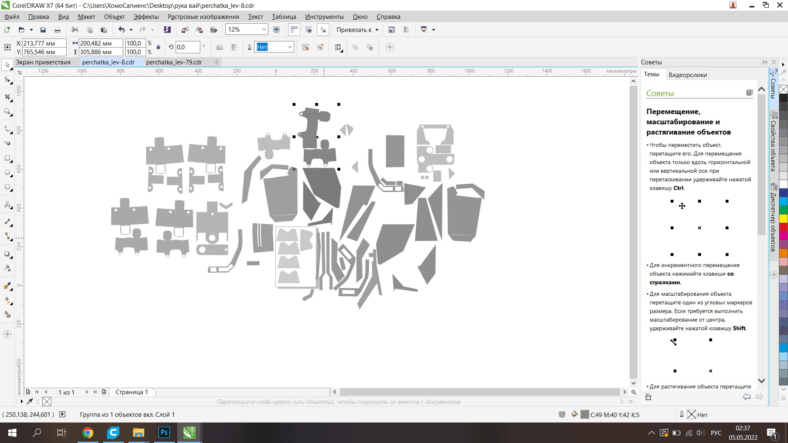Switch to perchatka_lev-79.cdr tab
Viewport: 788px width, 443px height.
[x=174, y=62]
